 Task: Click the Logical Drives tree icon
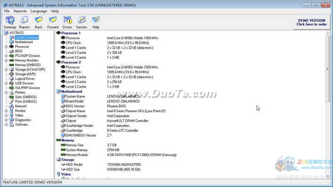pos(12,79)
